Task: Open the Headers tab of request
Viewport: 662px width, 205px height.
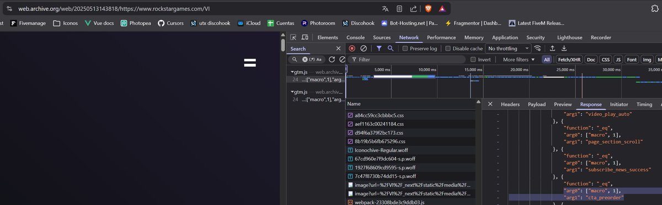Action: tap(510, 104)
